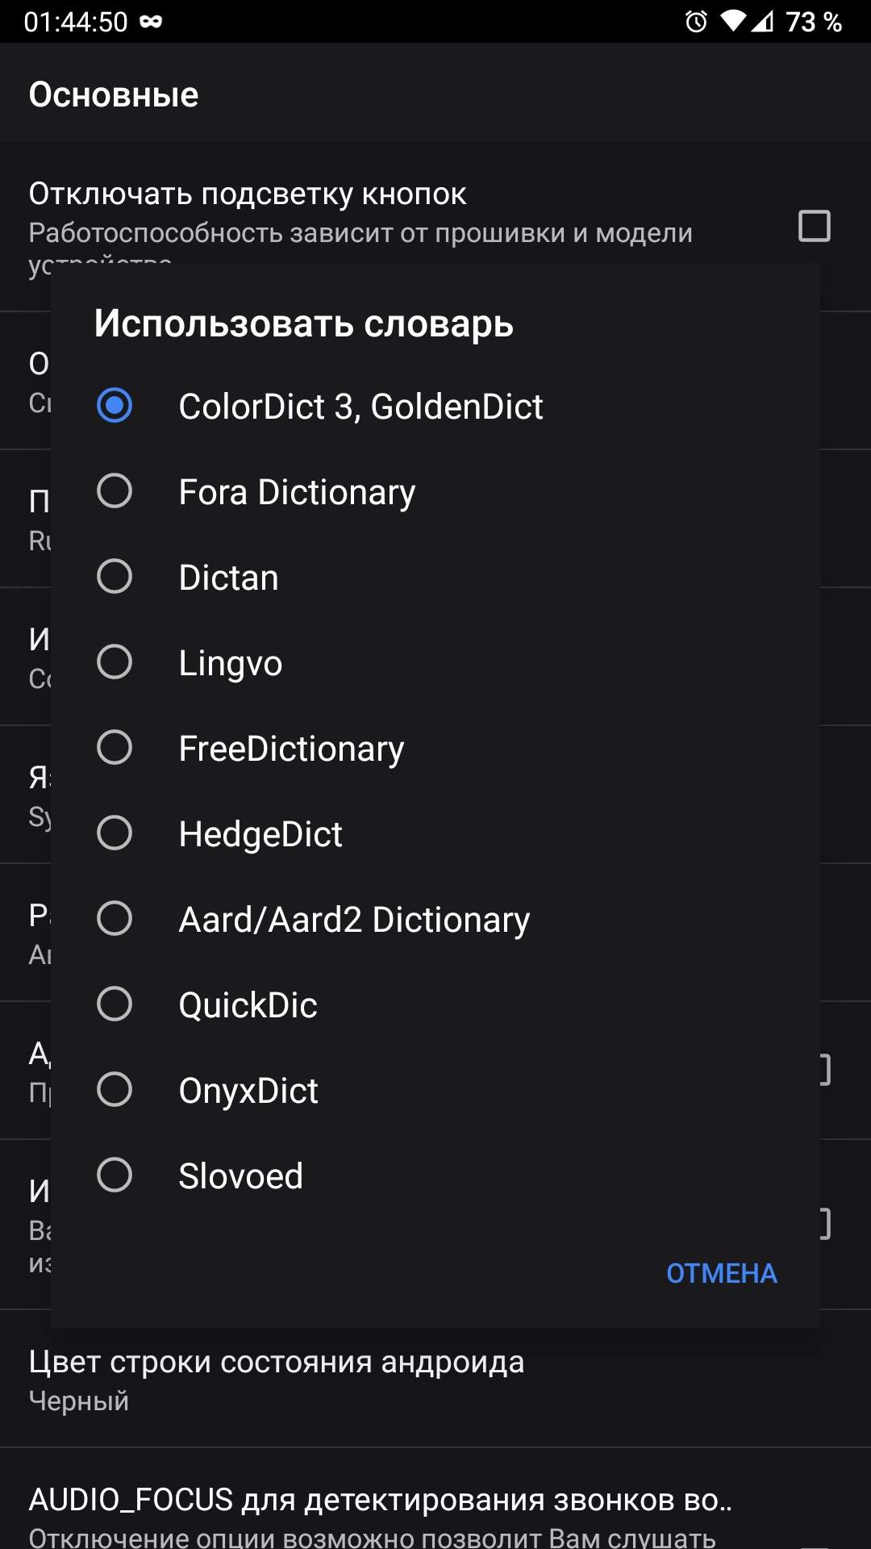Tap the 'Основные' settings header
Viewport: 871px width, 1549px height.
114,94
